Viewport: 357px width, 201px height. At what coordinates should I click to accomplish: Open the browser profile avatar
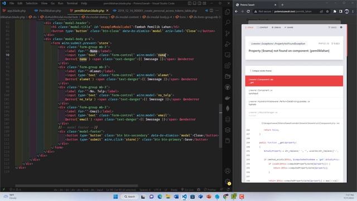[347, 11]
